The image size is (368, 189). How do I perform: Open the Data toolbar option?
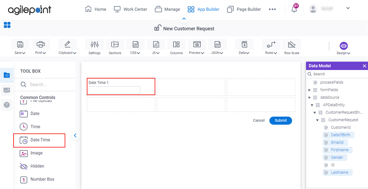pos(244,47)
